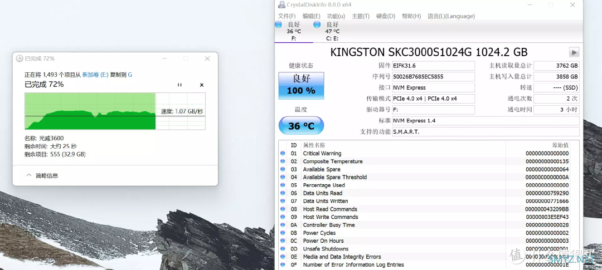Click the status dot for Critical Warning

pyautogui.click(x=283, y=154)
